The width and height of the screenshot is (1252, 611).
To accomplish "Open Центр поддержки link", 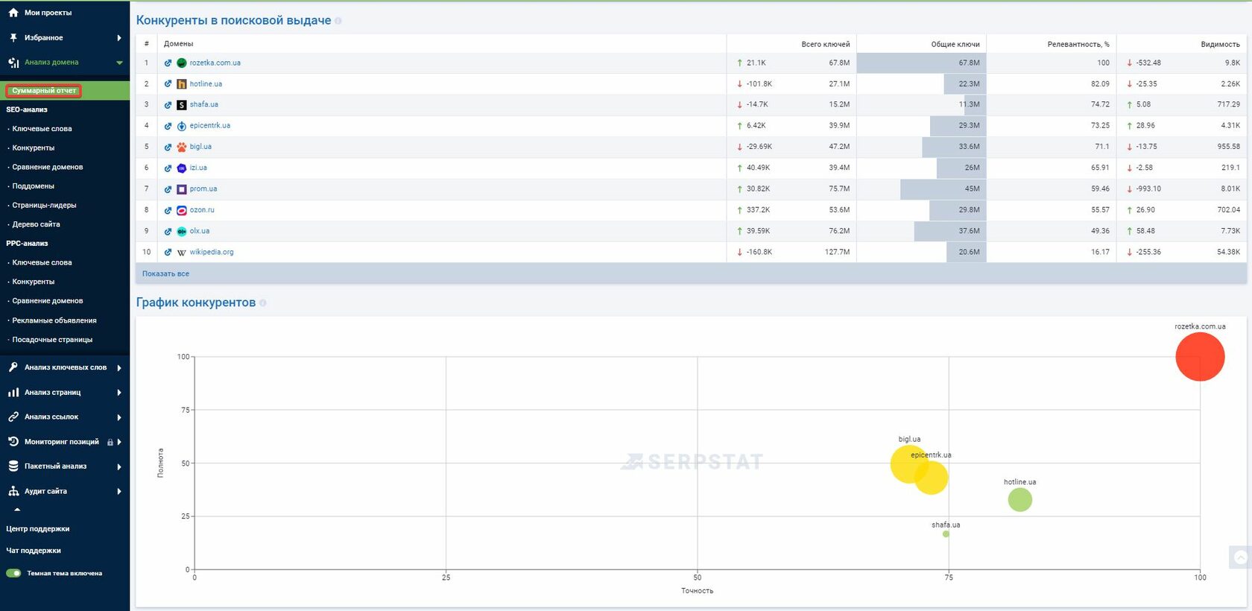I will click(x=38, y=529).
